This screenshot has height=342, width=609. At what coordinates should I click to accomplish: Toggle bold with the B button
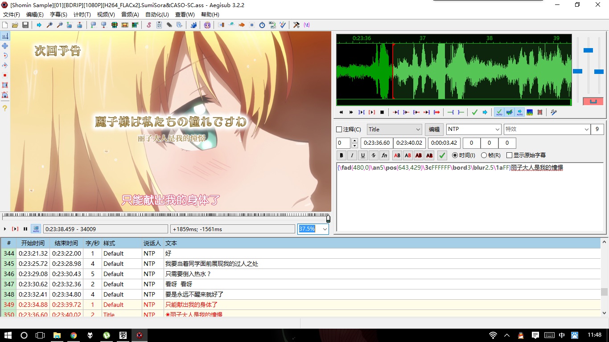coord(342,155)
